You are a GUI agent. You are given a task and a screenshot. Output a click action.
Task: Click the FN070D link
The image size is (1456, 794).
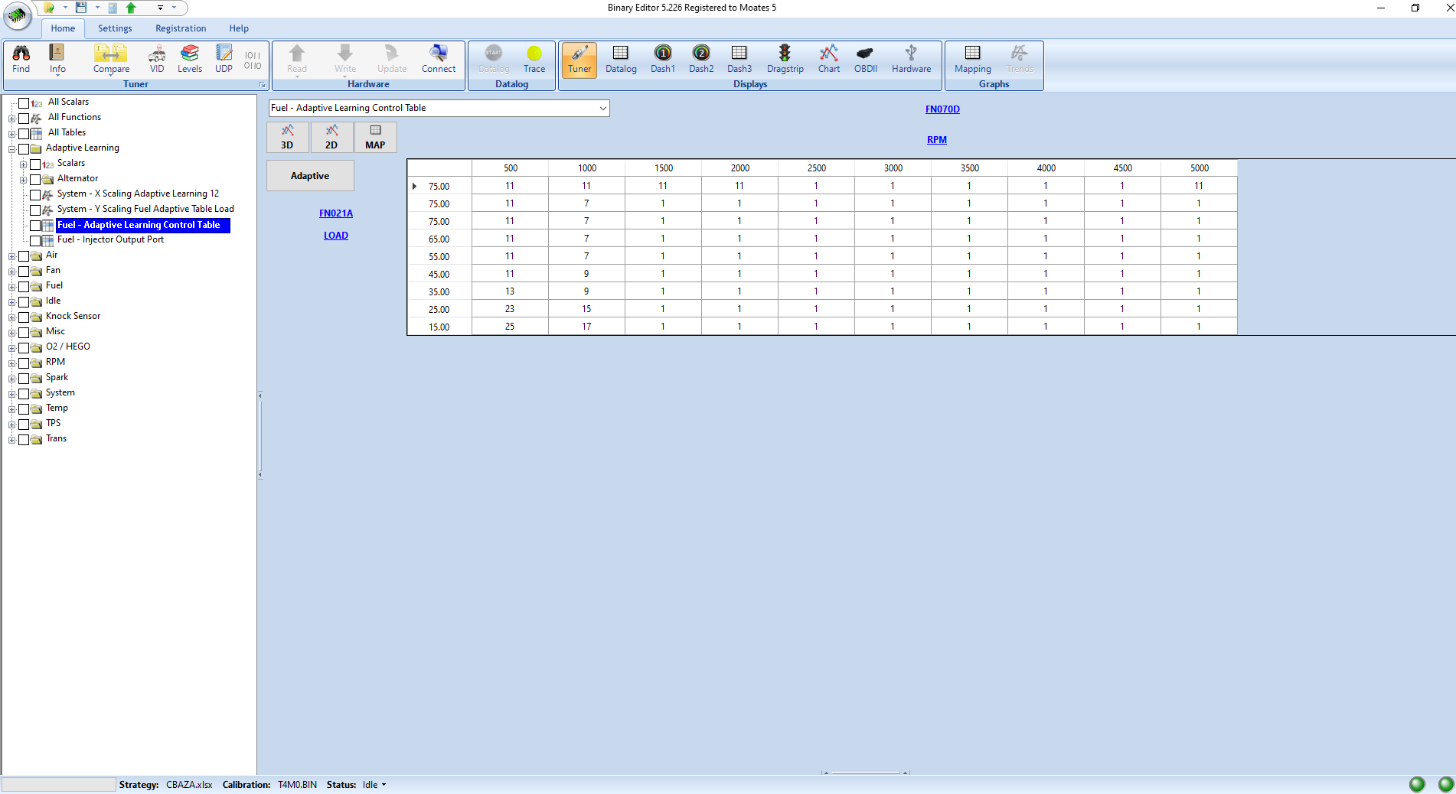pos(942,109)
